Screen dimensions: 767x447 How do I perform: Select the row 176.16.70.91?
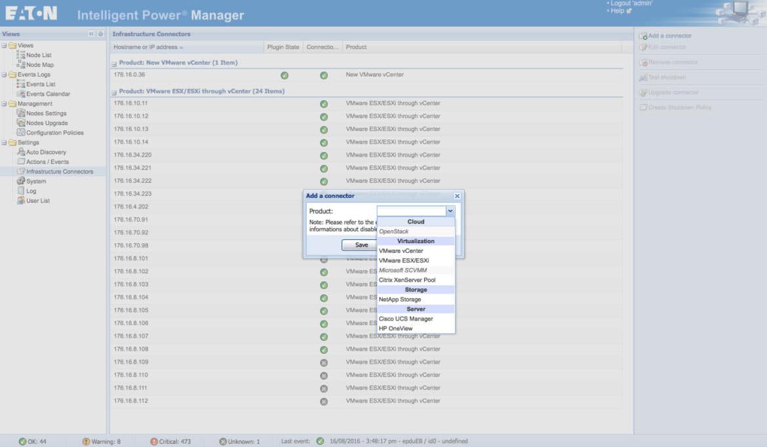pos(367,220)
